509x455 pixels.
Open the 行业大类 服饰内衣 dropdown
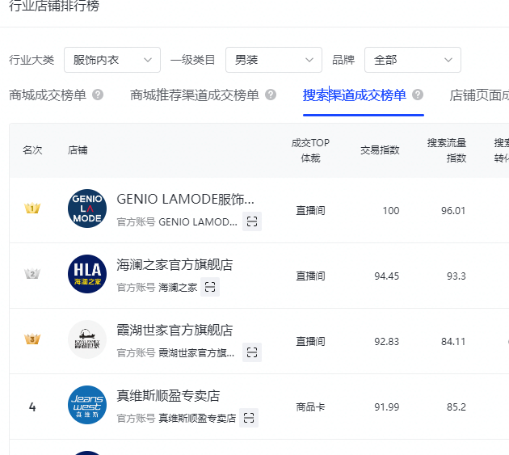pyautogui.click(x=112, y=60)
